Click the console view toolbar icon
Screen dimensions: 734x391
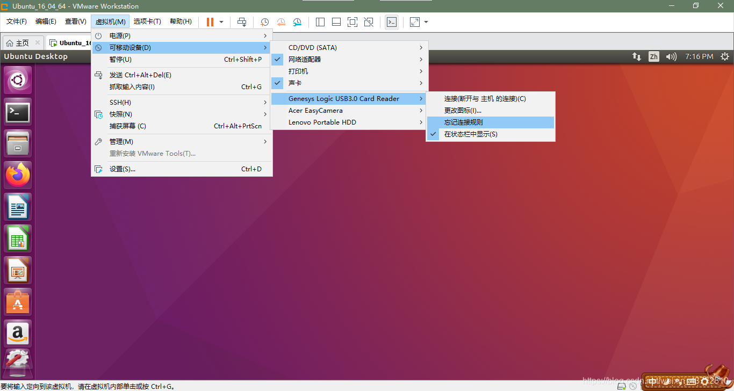tap(392, 22)
